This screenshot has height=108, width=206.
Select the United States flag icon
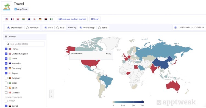pos(7,19)
